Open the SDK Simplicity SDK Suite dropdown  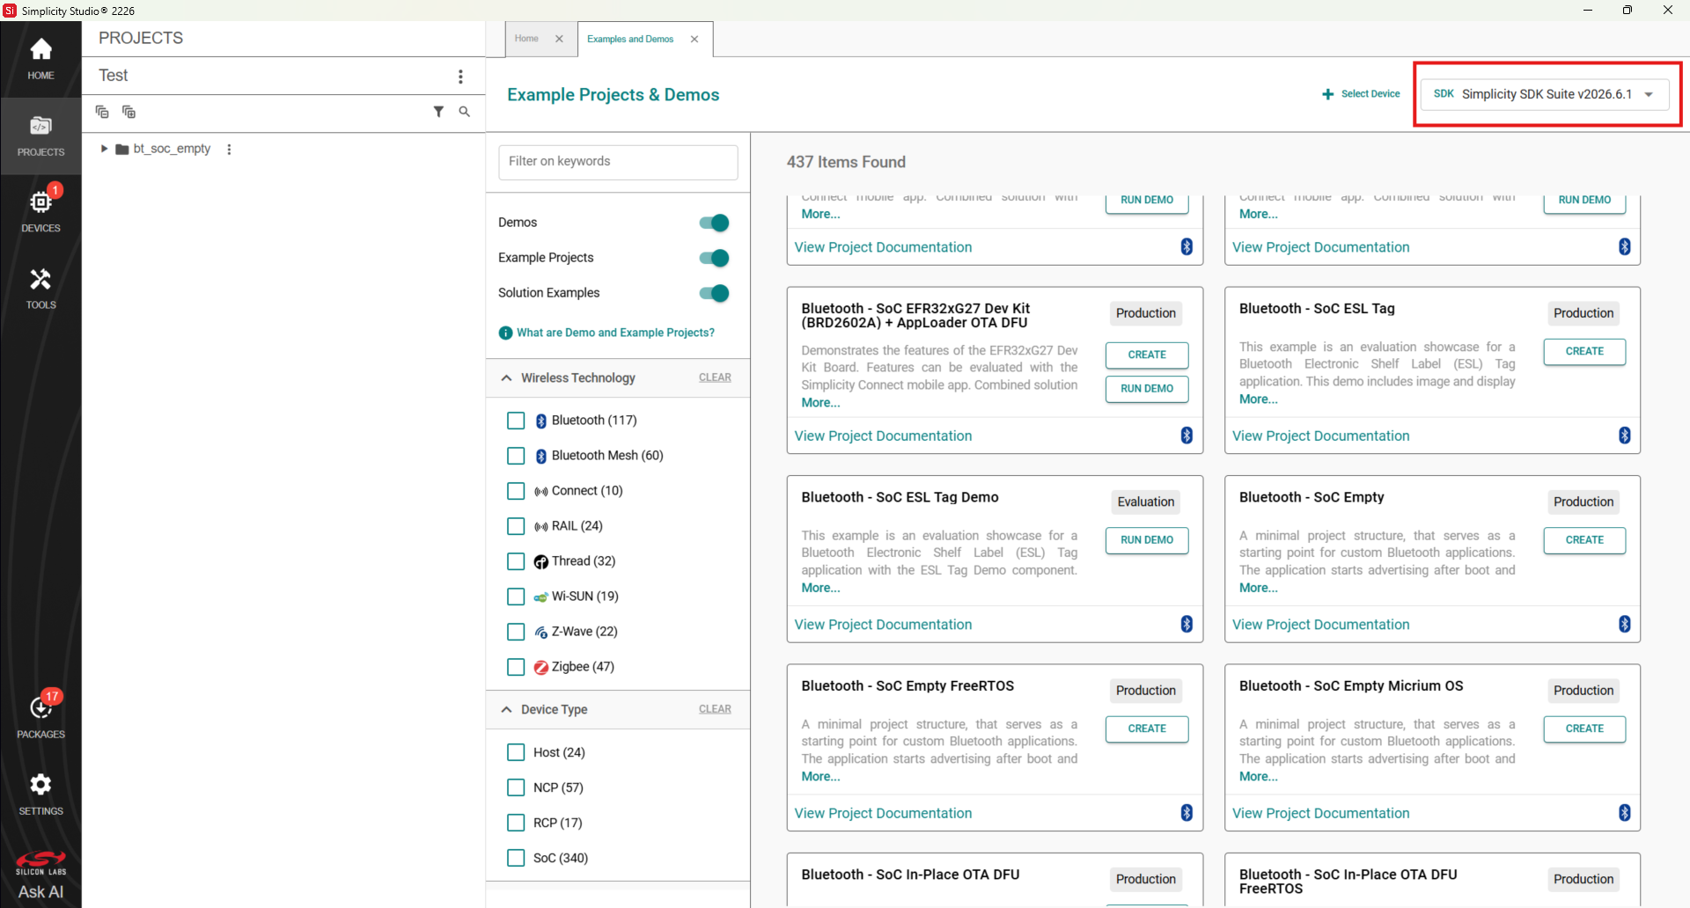pyautogui.click(x=1545, y=94)
